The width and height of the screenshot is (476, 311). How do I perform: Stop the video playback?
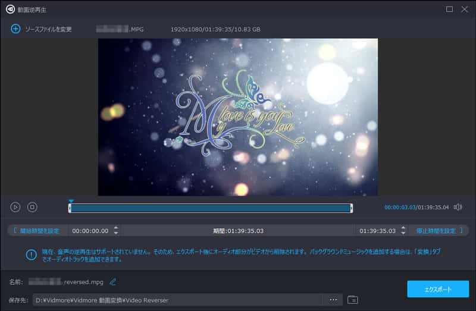click(32, 207)
